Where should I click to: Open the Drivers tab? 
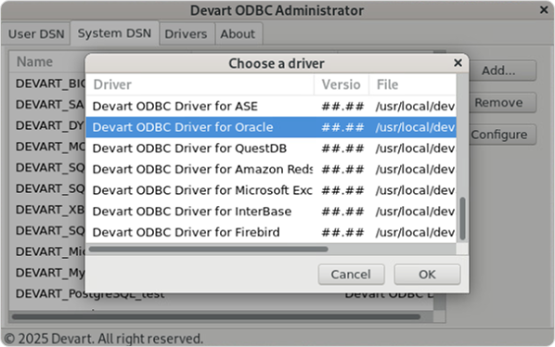point(186,34)
